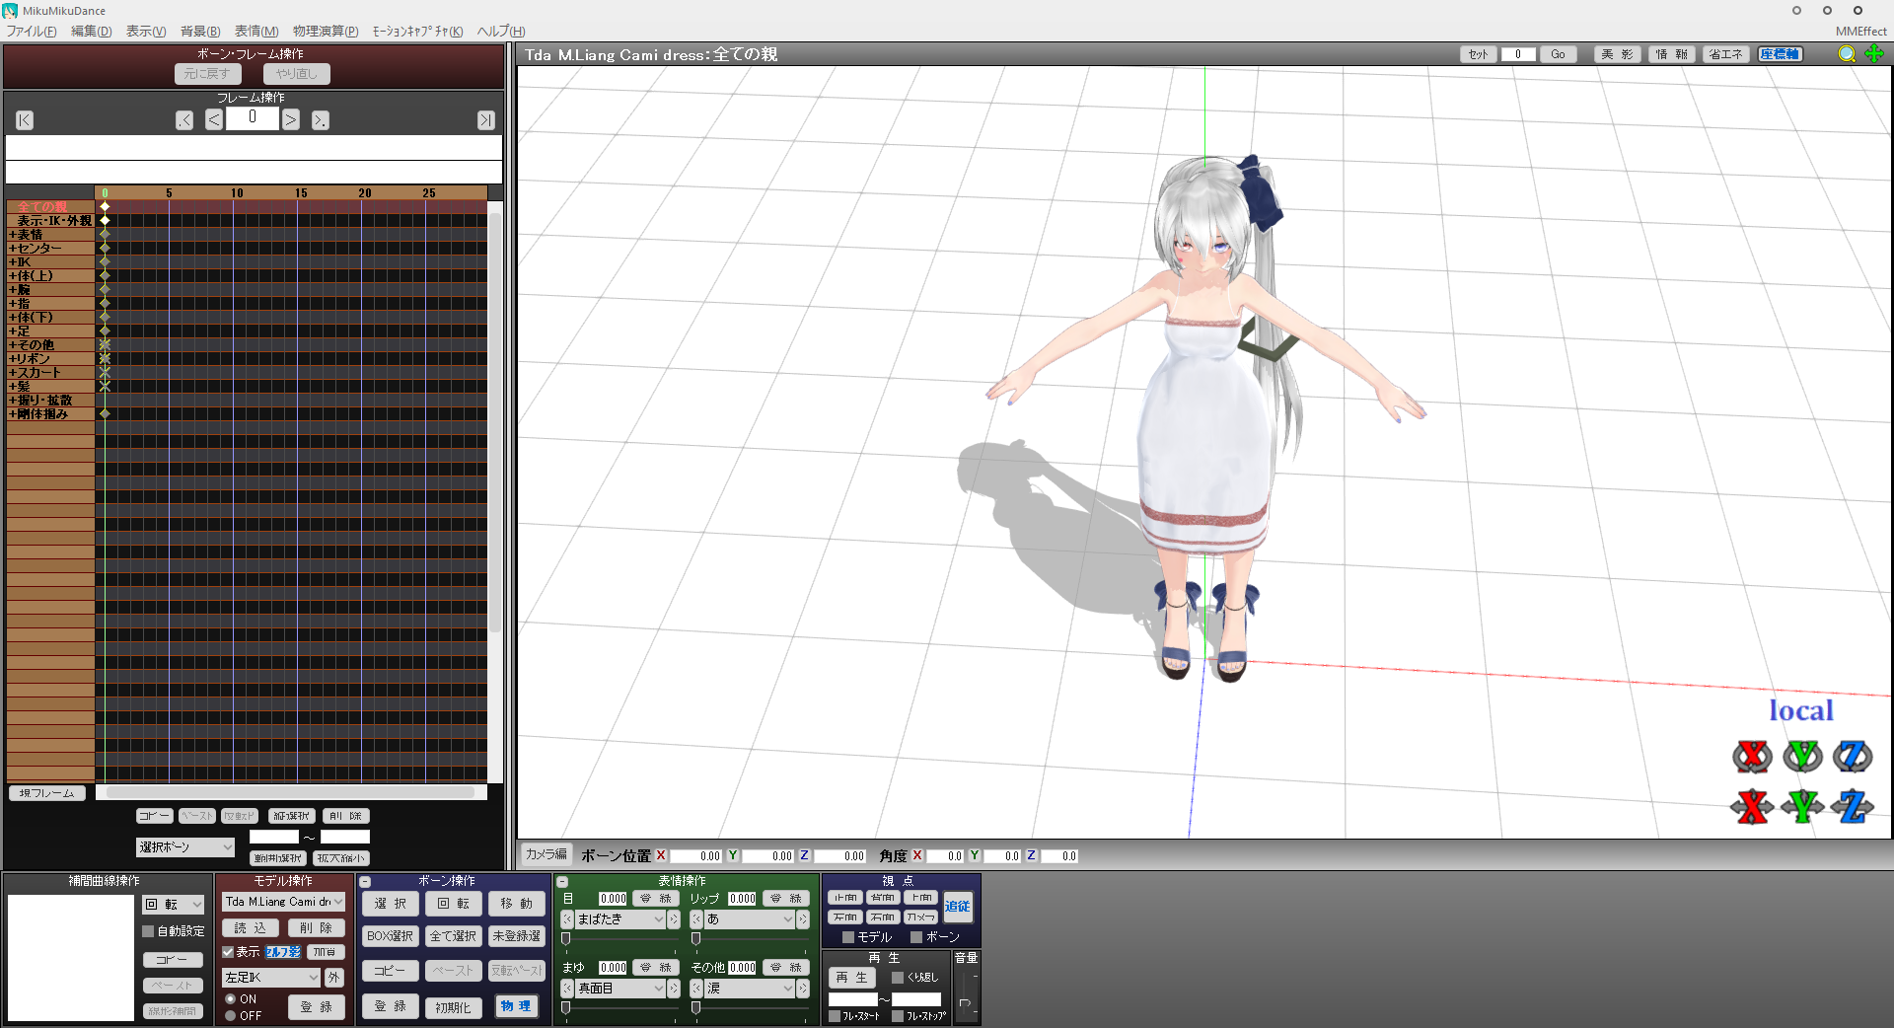Viewport: 1894px width, 1028px height.
Task: Toggle the 表示 model display checkbox
Action: point(228,952)
